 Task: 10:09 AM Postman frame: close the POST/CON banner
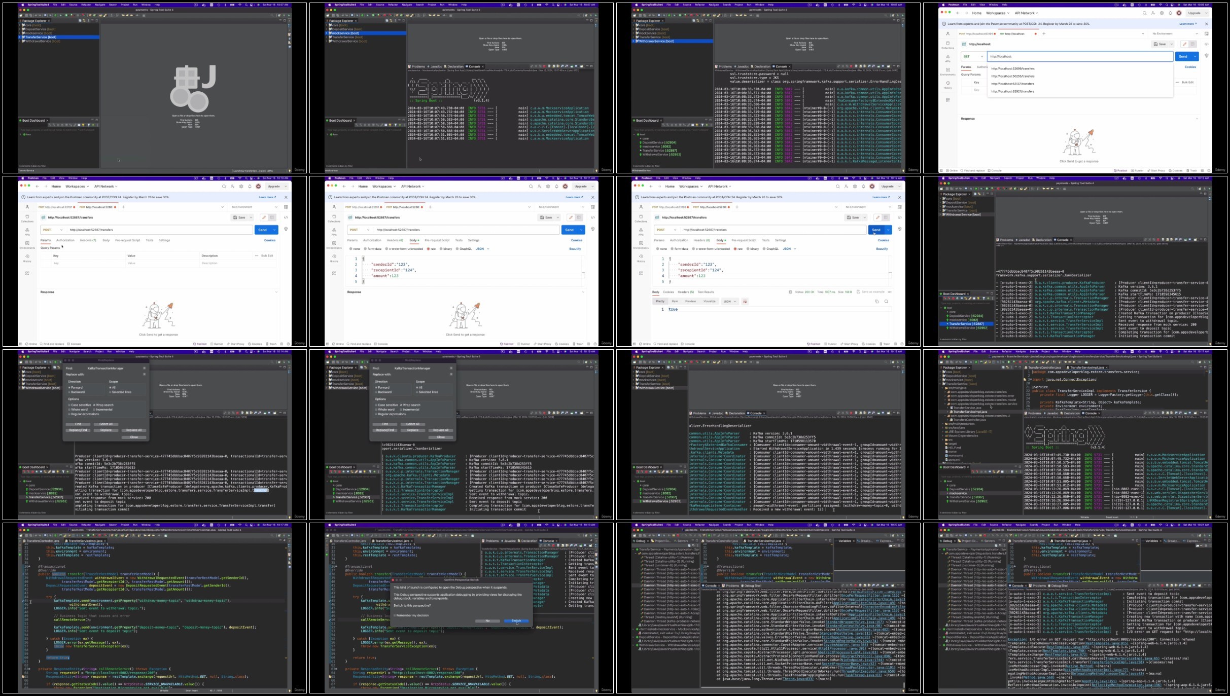(1206, 24)
